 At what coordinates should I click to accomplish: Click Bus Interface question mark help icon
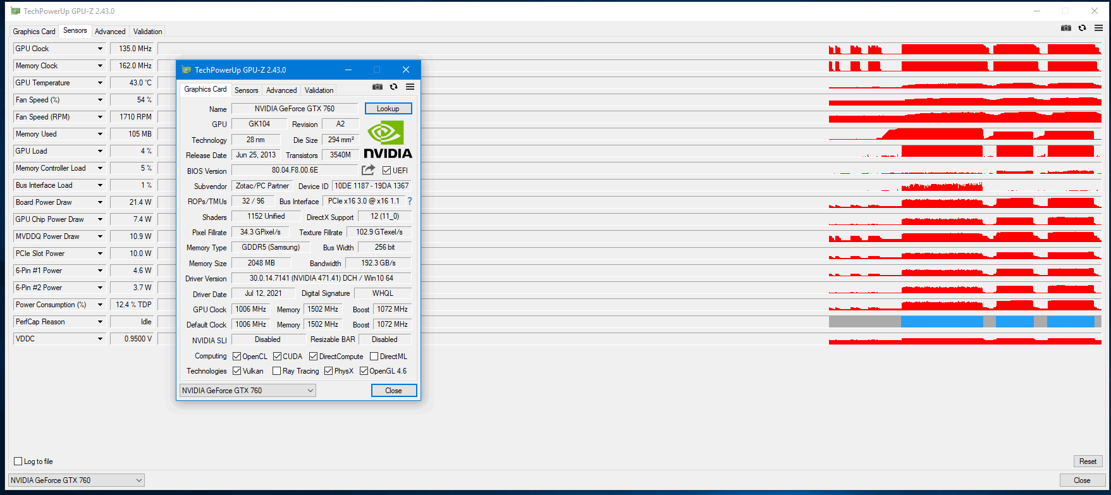(410, 201)
